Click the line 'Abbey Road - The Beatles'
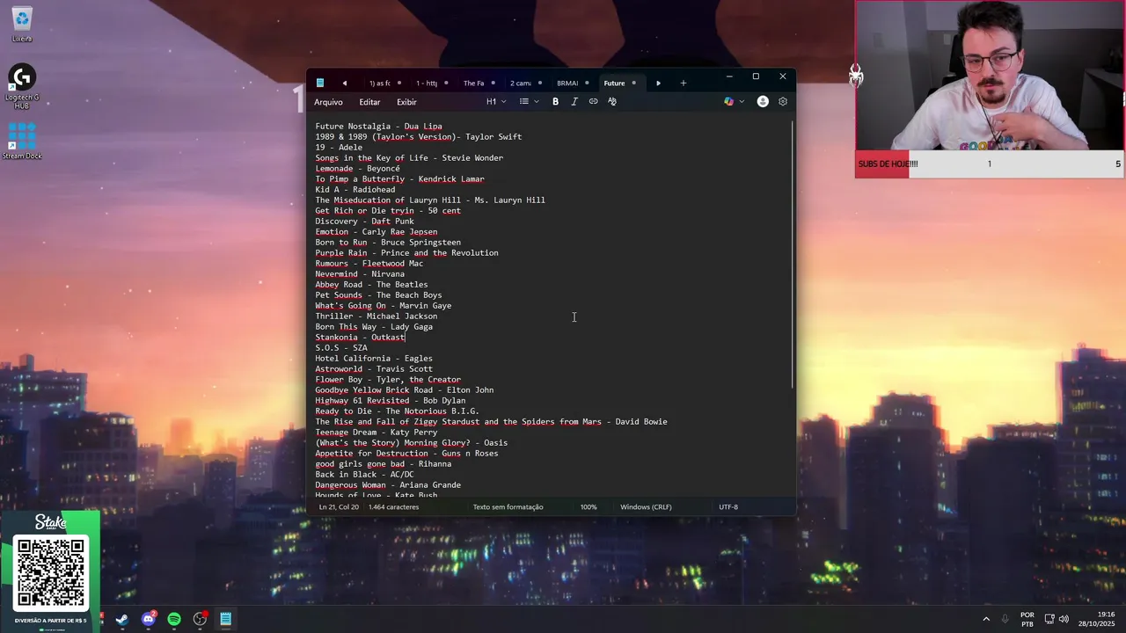The width and height of the screenshot is (1126, 633). click(x=371, y=285)
